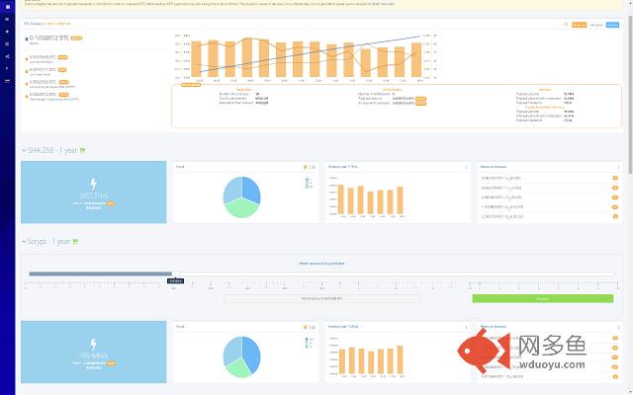Open the star icon in the sidebar
This screenshot has height=395, width=633.
[7, 32]
